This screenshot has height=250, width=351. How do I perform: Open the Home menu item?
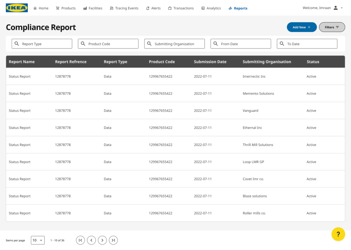click(x=41, y=8)
